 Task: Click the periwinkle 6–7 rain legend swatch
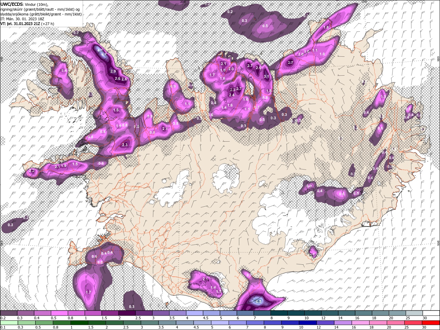(x=238, y=323)
